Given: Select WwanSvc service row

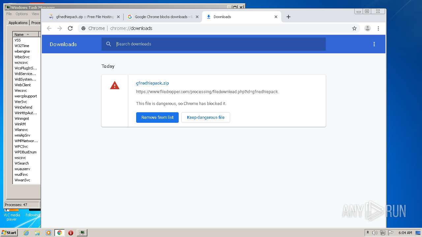Looking at the screenshot, I should point(26,180).
